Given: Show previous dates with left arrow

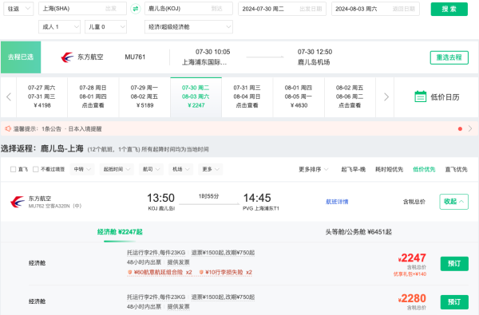Looking at the screenshot, I should click(9, 96).
